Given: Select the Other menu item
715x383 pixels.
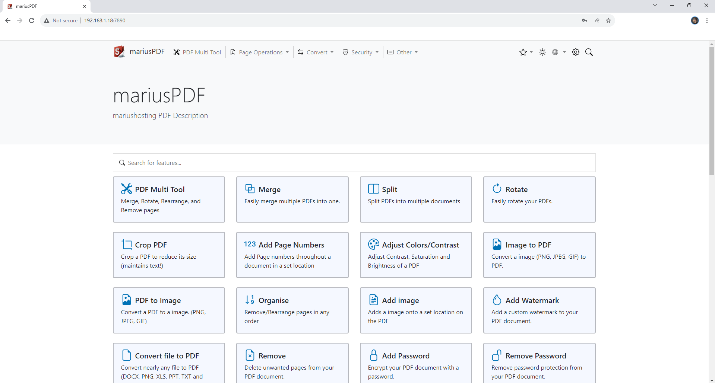Looking at the screenshot, I should tap(402, 52).
